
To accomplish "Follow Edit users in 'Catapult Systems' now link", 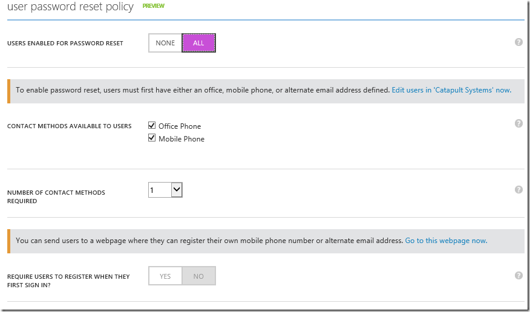I will [x=451, y=90].
